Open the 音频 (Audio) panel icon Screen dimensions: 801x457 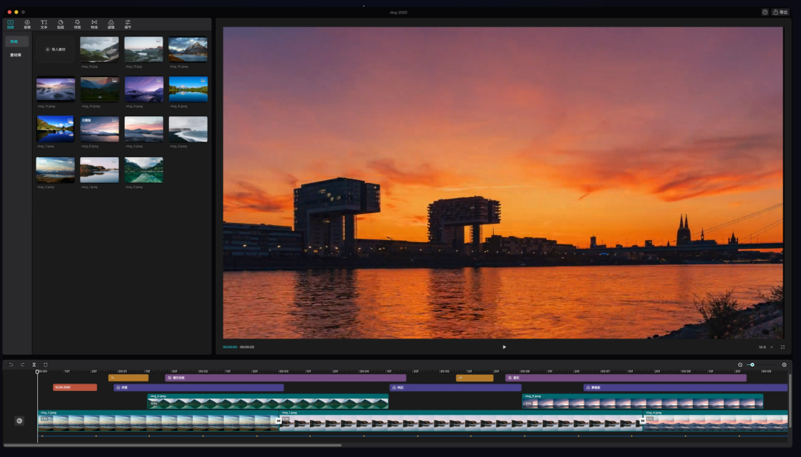point(27,24)
